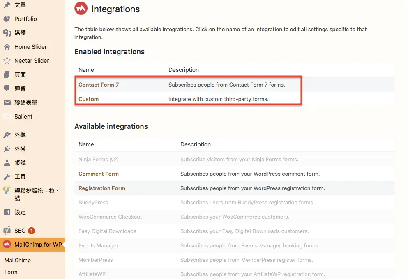Viewport: 408px width, 279px height.
Task: Click 'Subscribes people from your WordPress registration form.'
Action: pyautogui.click(x=253, y=188)
